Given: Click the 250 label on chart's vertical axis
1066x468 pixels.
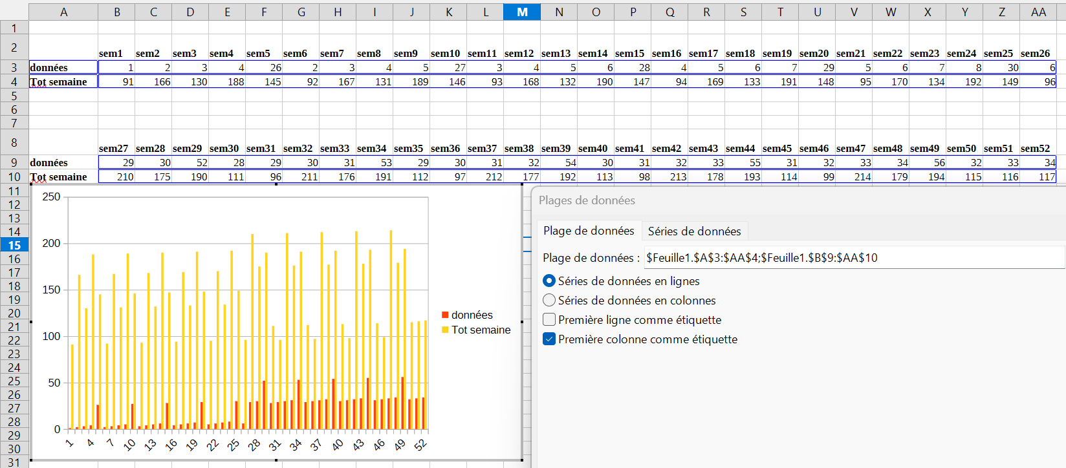Looking at the screenshot, I should coord(51,197).
